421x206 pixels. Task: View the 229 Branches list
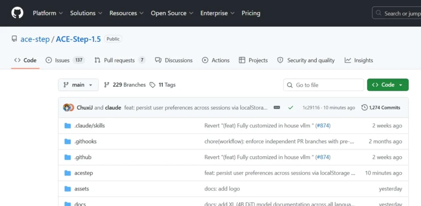tap(125, 85)
